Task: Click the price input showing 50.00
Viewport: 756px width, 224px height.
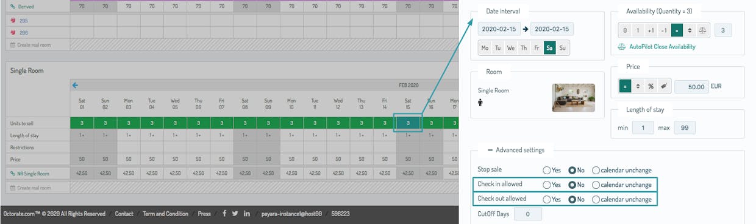Action: 692,87
